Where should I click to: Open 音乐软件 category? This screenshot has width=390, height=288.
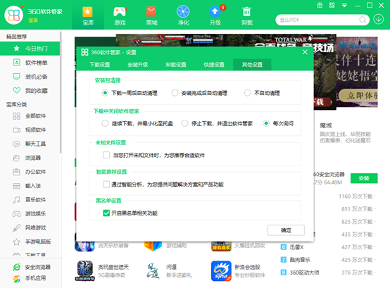pos(30,200)
